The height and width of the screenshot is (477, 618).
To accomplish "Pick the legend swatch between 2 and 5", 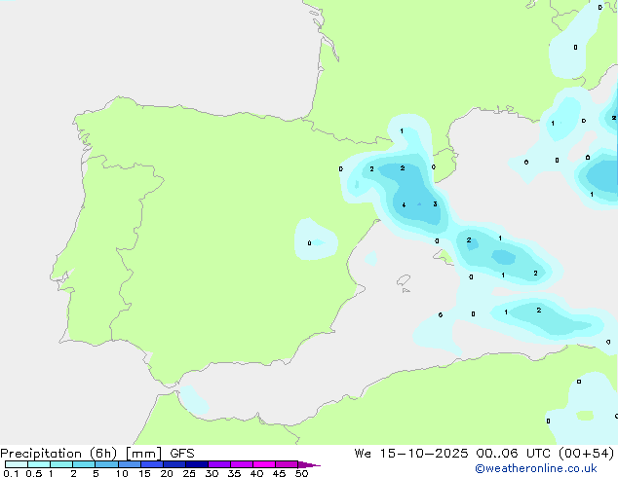I will [x=84, y=464].
